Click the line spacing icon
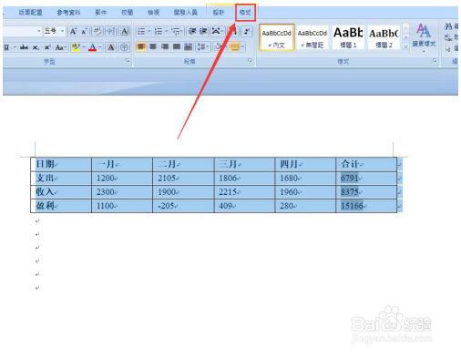Viewport: 461px width, 357px height. click(201, 47)
